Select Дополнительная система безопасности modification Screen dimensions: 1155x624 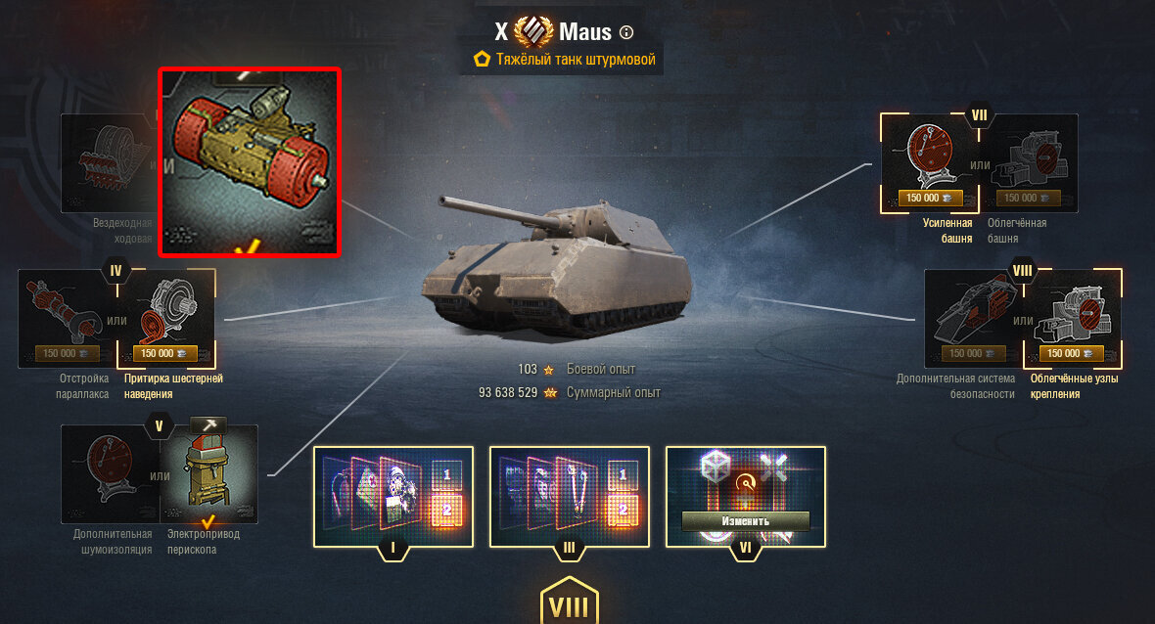(x=974, y=318)
